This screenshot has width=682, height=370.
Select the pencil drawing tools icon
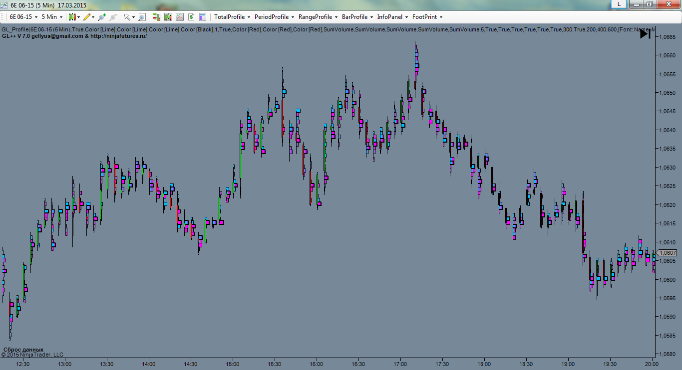point(89,17)
